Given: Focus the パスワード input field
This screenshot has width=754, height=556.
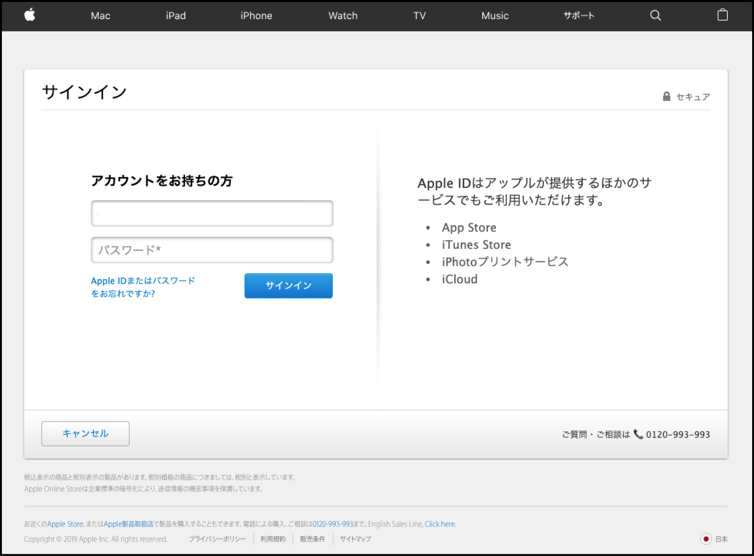Looking at the screenshot, I should [x=212, y=250].
